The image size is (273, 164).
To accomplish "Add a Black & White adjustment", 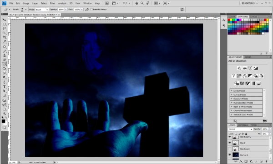I will (x=250, y=76).
